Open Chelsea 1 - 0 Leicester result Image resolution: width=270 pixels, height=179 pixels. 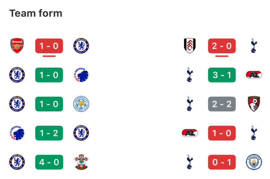click(49, 104)
